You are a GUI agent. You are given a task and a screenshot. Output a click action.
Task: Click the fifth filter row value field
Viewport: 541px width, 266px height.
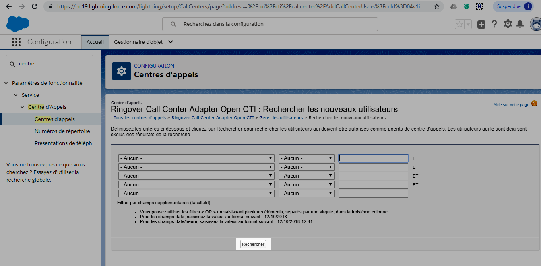(373, 194)
